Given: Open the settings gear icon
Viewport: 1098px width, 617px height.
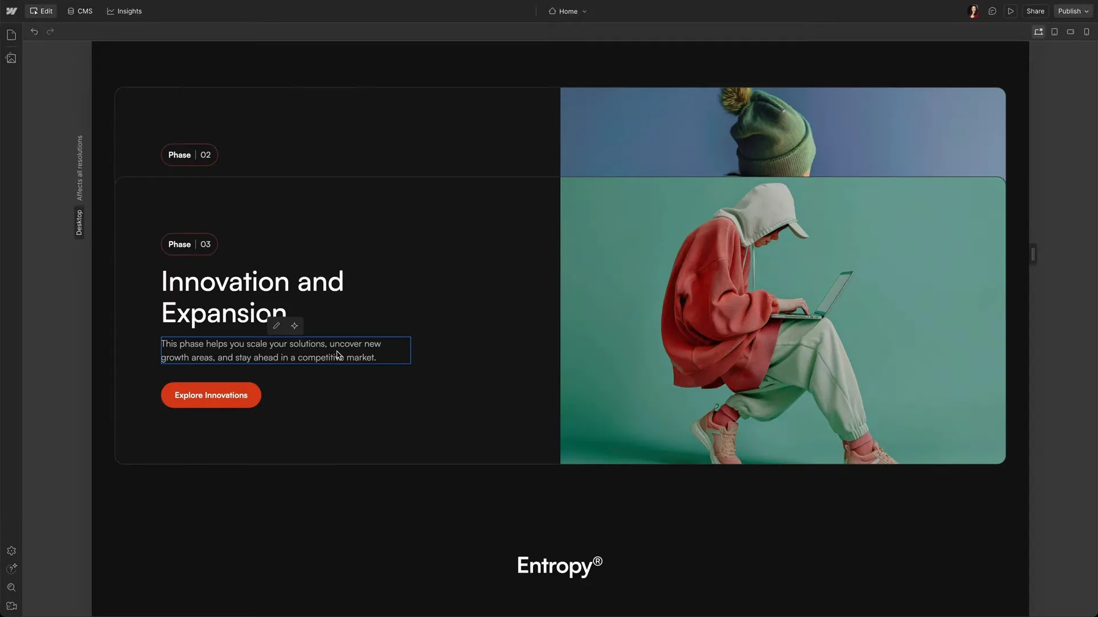Looking at the screenshot, I should (11, 551).
